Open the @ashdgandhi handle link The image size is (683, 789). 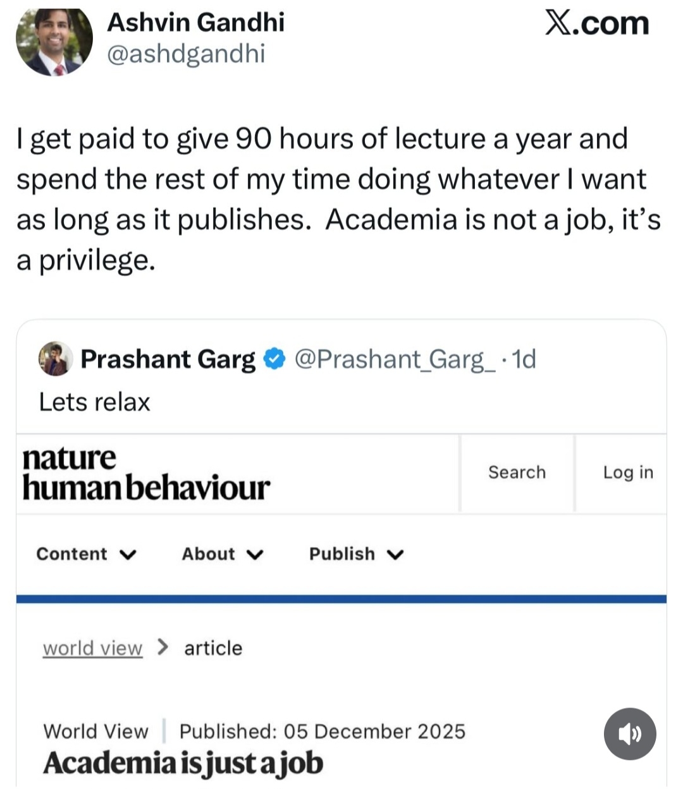coord(186,54)
